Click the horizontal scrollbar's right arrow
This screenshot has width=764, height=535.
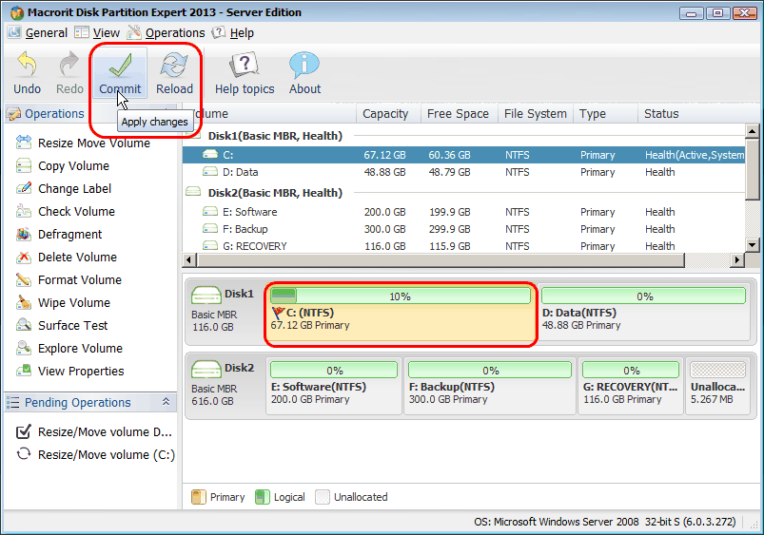coord(737,260)
